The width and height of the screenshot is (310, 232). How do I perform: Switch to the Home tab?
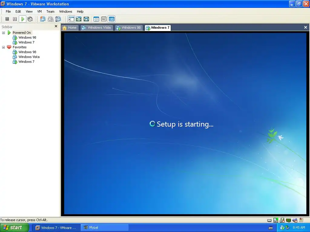pyautogui.click(x=70, y=27)
